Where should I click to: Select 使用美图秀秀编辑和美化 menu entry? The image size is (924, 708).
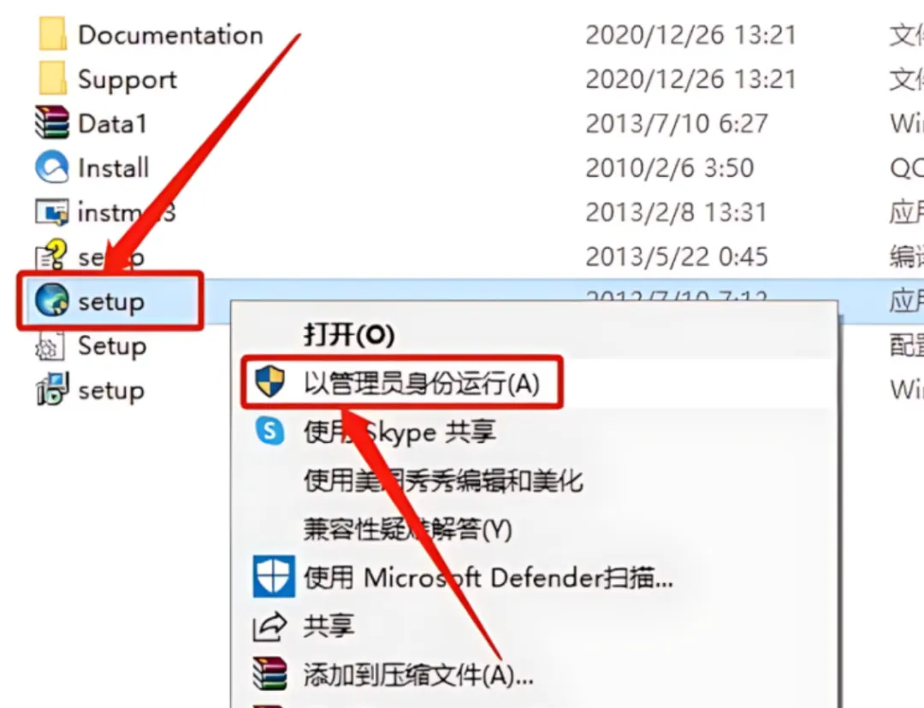[x=443, y=481]
